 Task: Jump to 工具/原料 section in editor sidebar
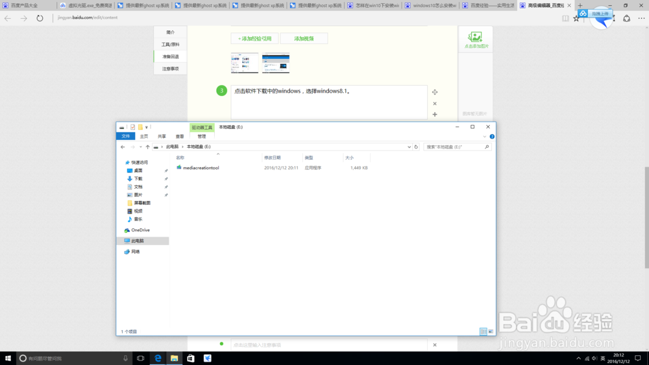click(x=171, y=44)
